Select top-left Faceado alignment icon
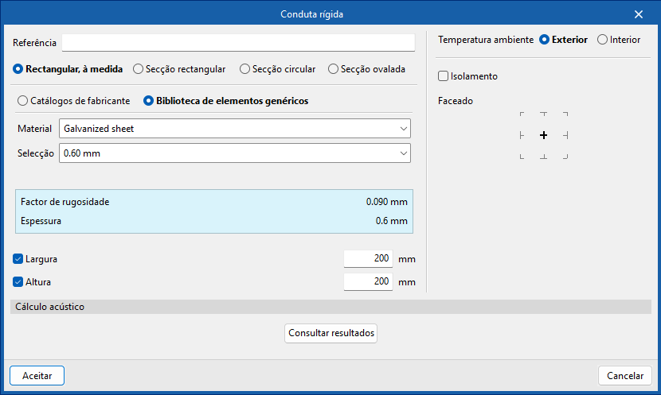 coord(522,114)
